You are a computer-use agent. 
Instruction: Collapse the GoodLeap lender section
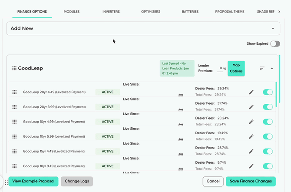click(272, 68)
